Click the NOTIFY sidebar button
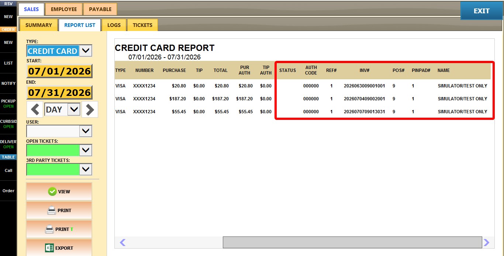This screenshot has height=256, width=504. click(8, 83)
